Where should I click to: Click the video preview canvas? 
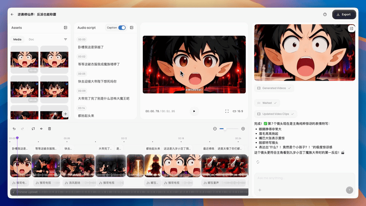194,64
